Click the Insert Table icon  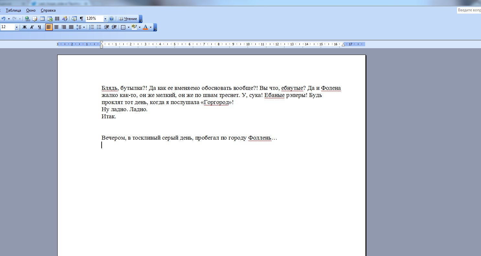click(x=42, y=19)
